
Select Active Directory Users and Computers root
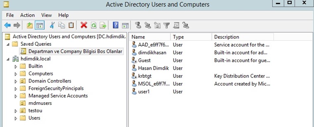coord(69,37)
